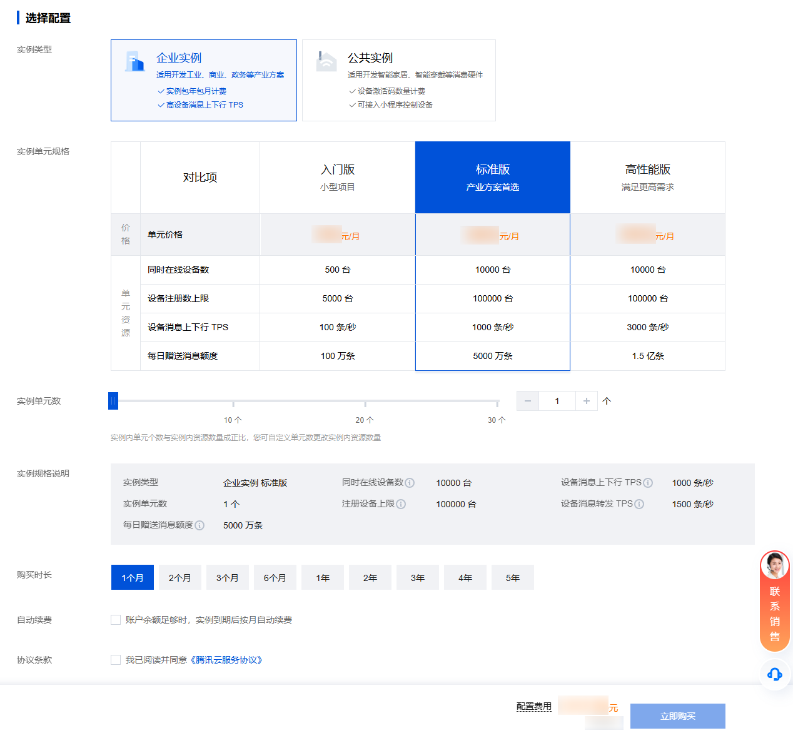793x733 pixels.
Task: Click info icon beside 设备消息上下行 TPS
Action: click(648, 483)
